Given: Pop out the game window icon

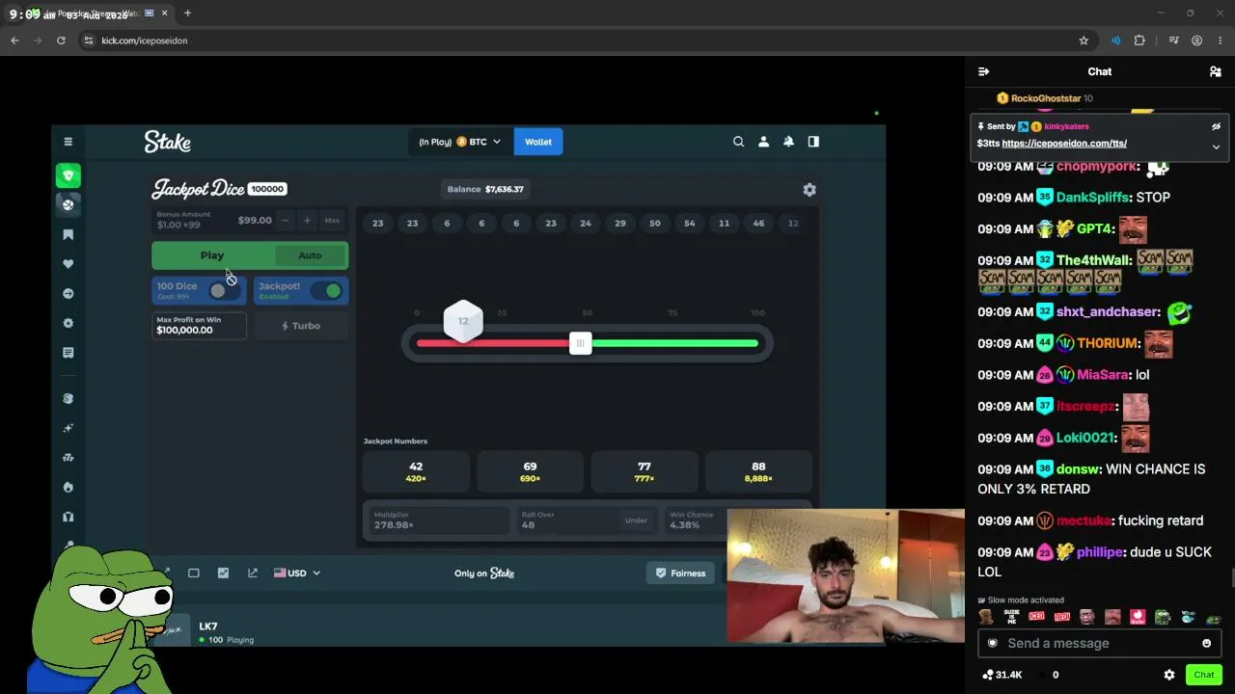Looking at the screenshot, I should [x=253, y=573].
